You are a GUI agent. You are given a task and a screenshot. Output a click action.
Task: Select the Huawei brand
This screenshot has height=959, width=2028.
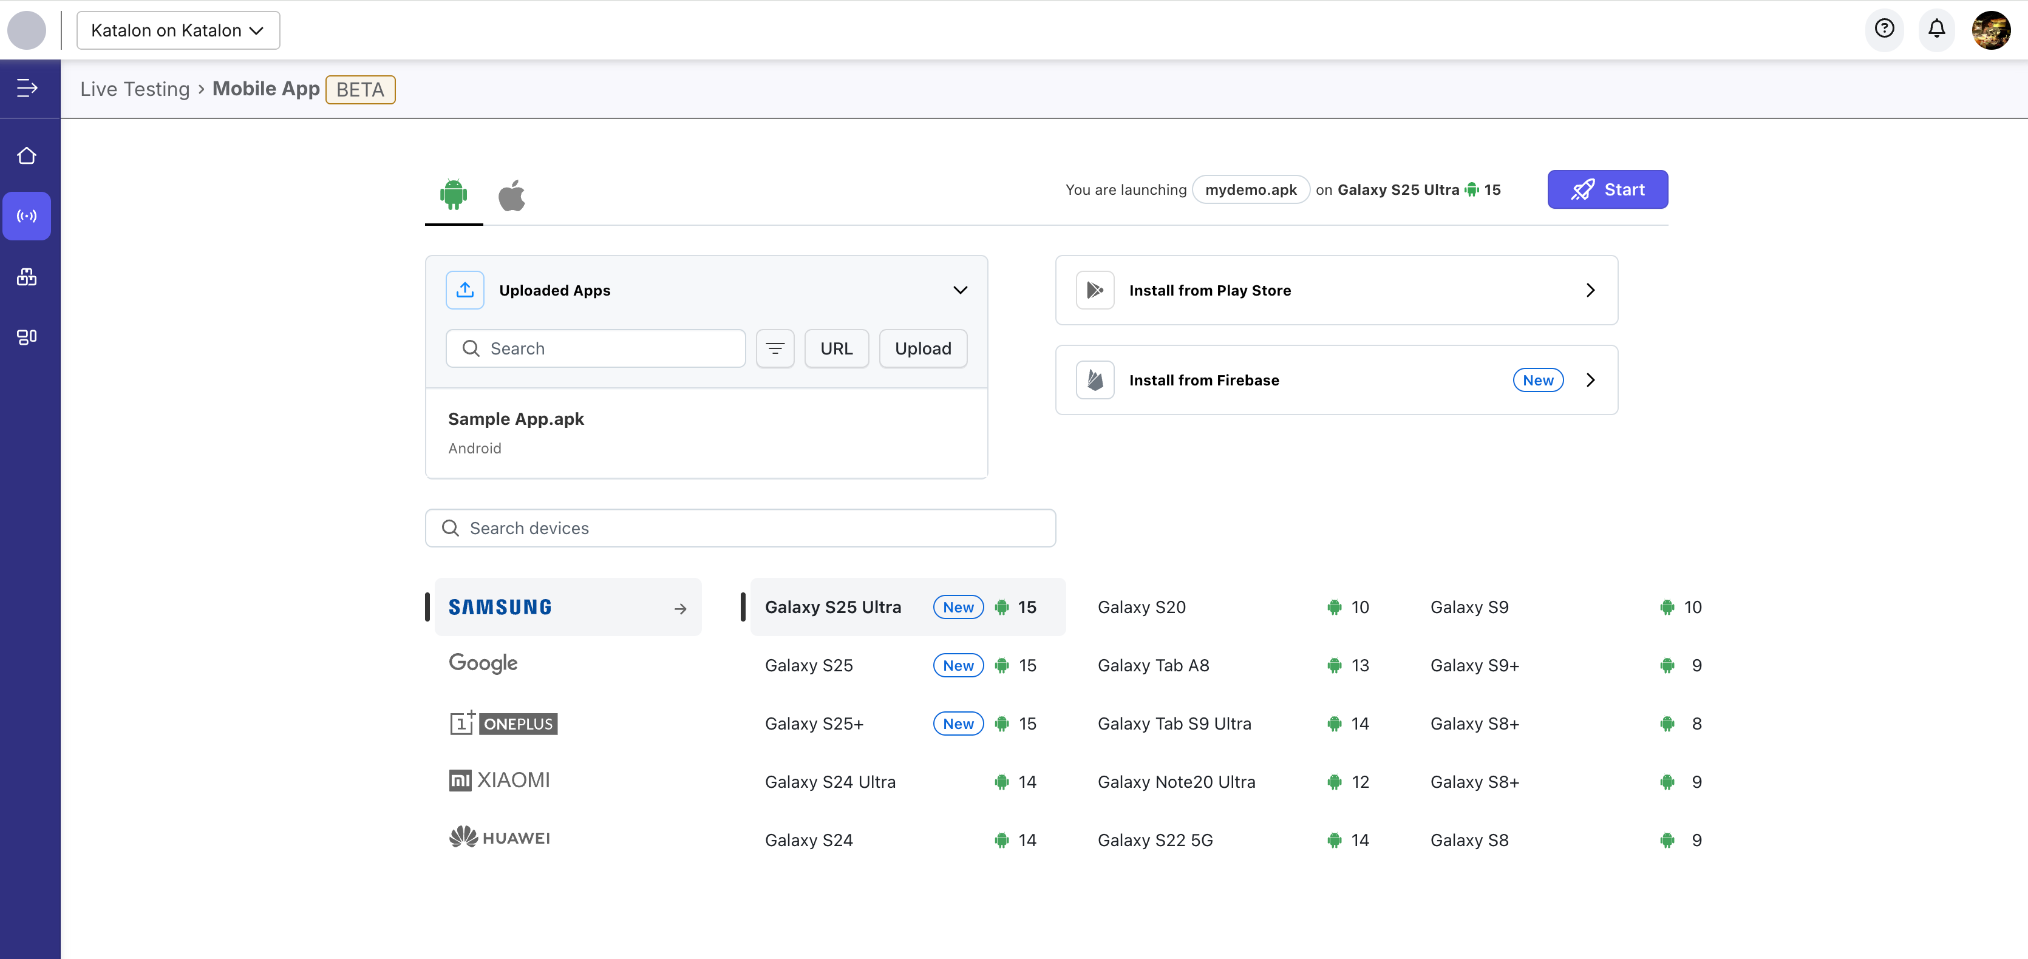tap(499, 838)
